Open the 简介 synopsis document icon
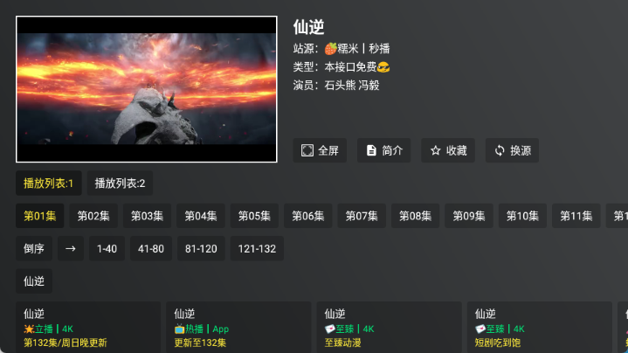 click(371, 150)
